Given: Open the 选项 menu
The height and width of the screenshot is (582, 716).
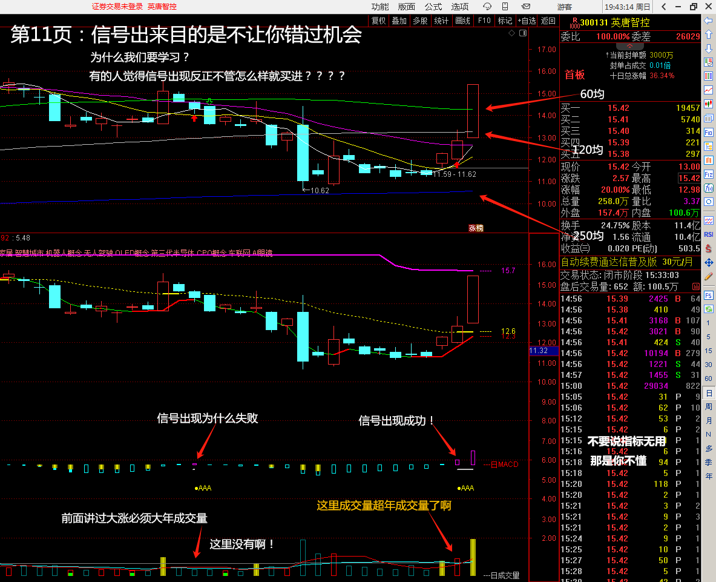Looking at the screenshot, I should tap(460, 7).
